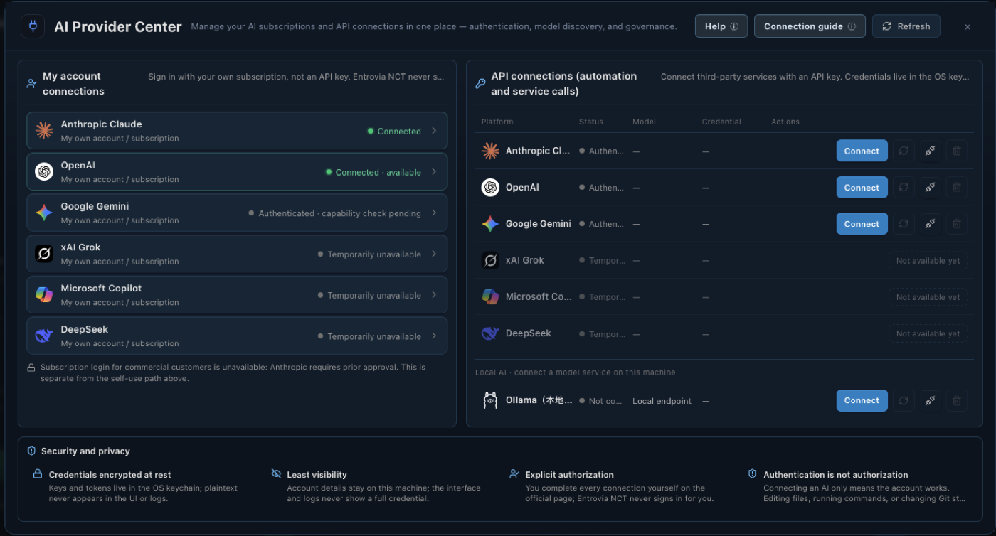Connect the local Ollama endpoint
Image resolution: width=996 pixels, height=536 pixels.
(x=862, y=400)
